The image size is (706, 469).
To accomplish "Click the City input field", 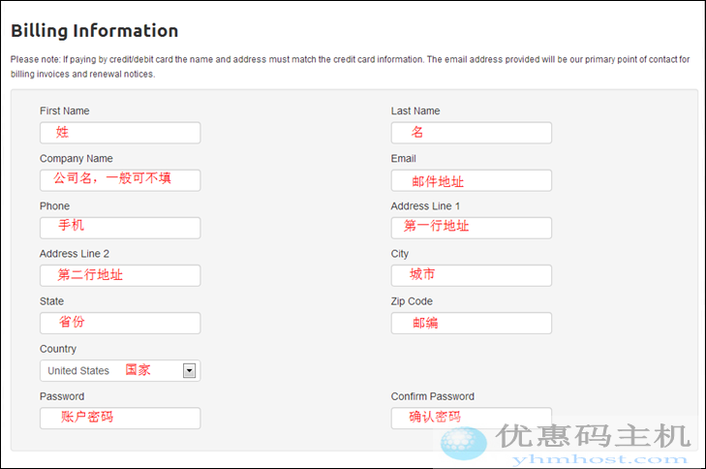I will [472, 275].
